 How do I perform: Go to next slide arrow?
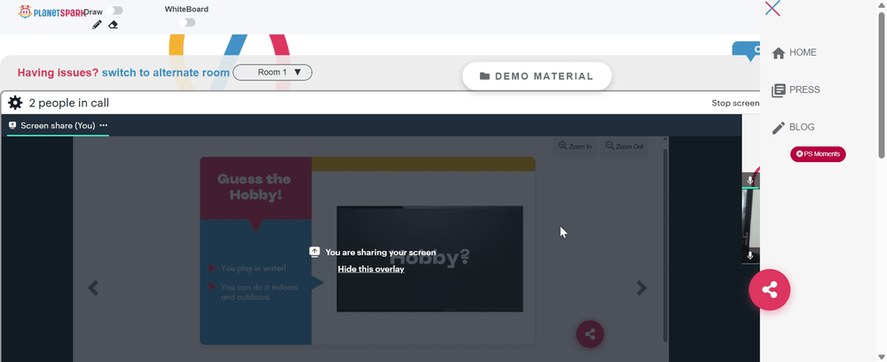point(641,288)
